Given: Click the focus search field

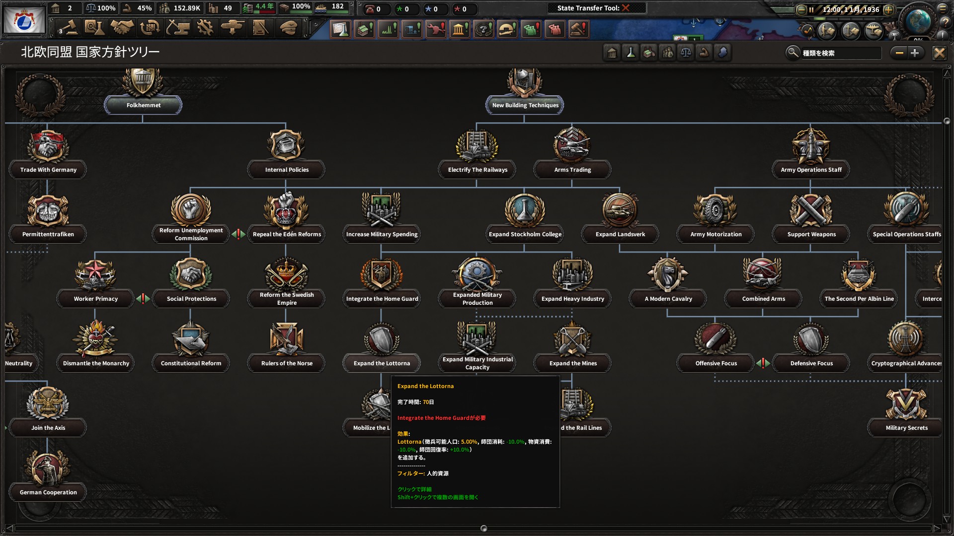Looking at the screenshot, I should click(x=841, y=53).
